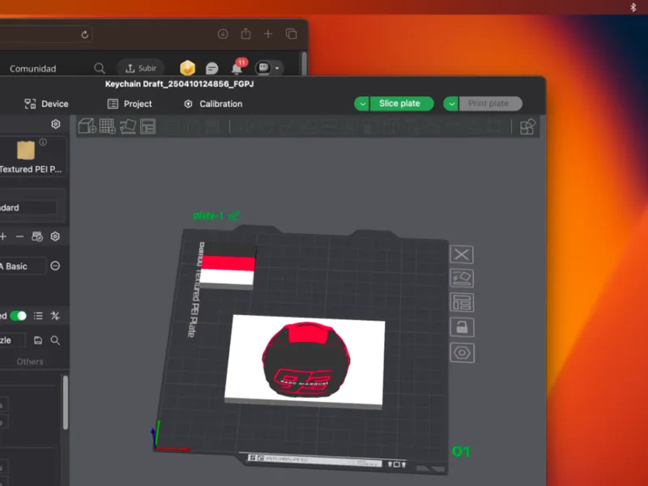648x486 pixels.
Task: Open the Assembly view icon at toolbar end
Action: (528, 126)
